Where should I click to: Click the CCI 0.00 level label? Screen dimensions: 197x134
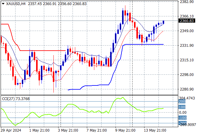[183, 113]
